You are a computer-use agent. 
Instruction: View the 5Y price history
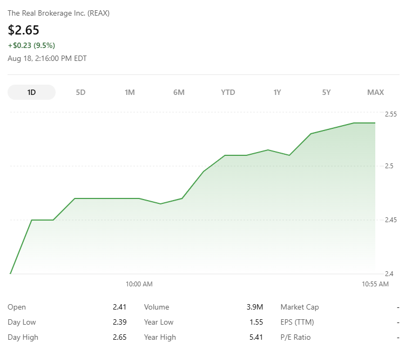tap(326, 92)
